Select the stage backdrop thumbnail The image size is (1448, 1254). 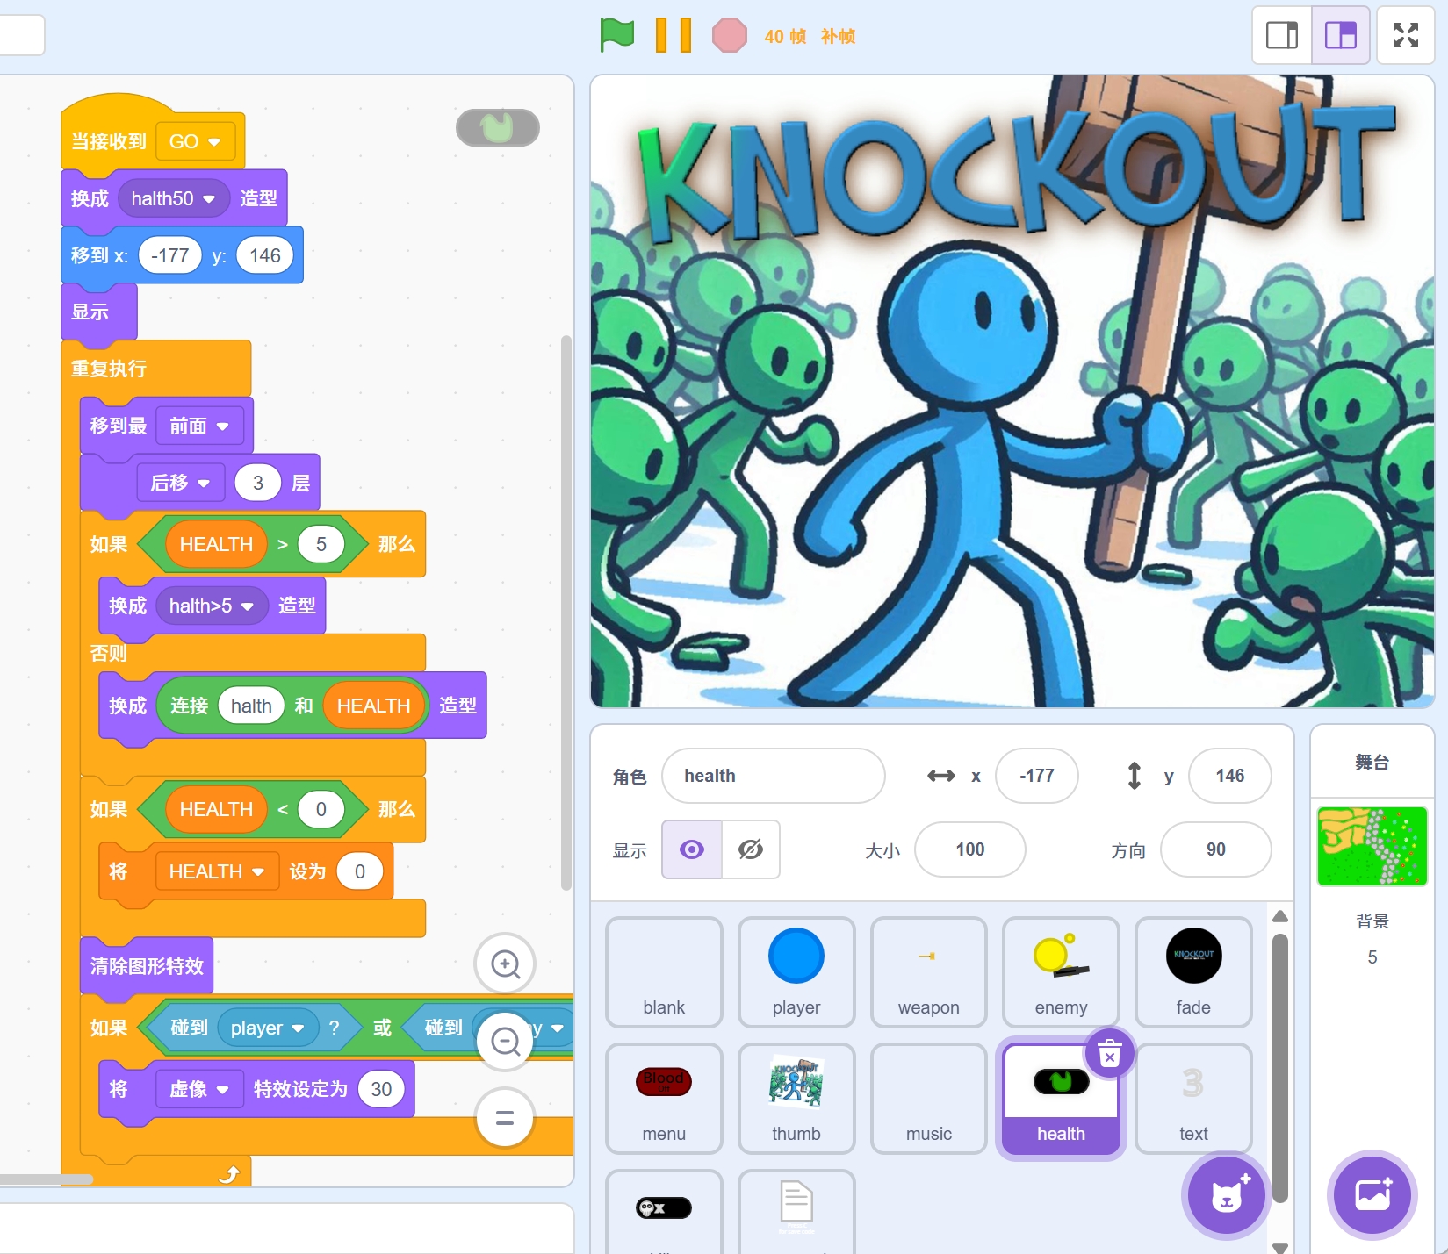coord(1372,846)
